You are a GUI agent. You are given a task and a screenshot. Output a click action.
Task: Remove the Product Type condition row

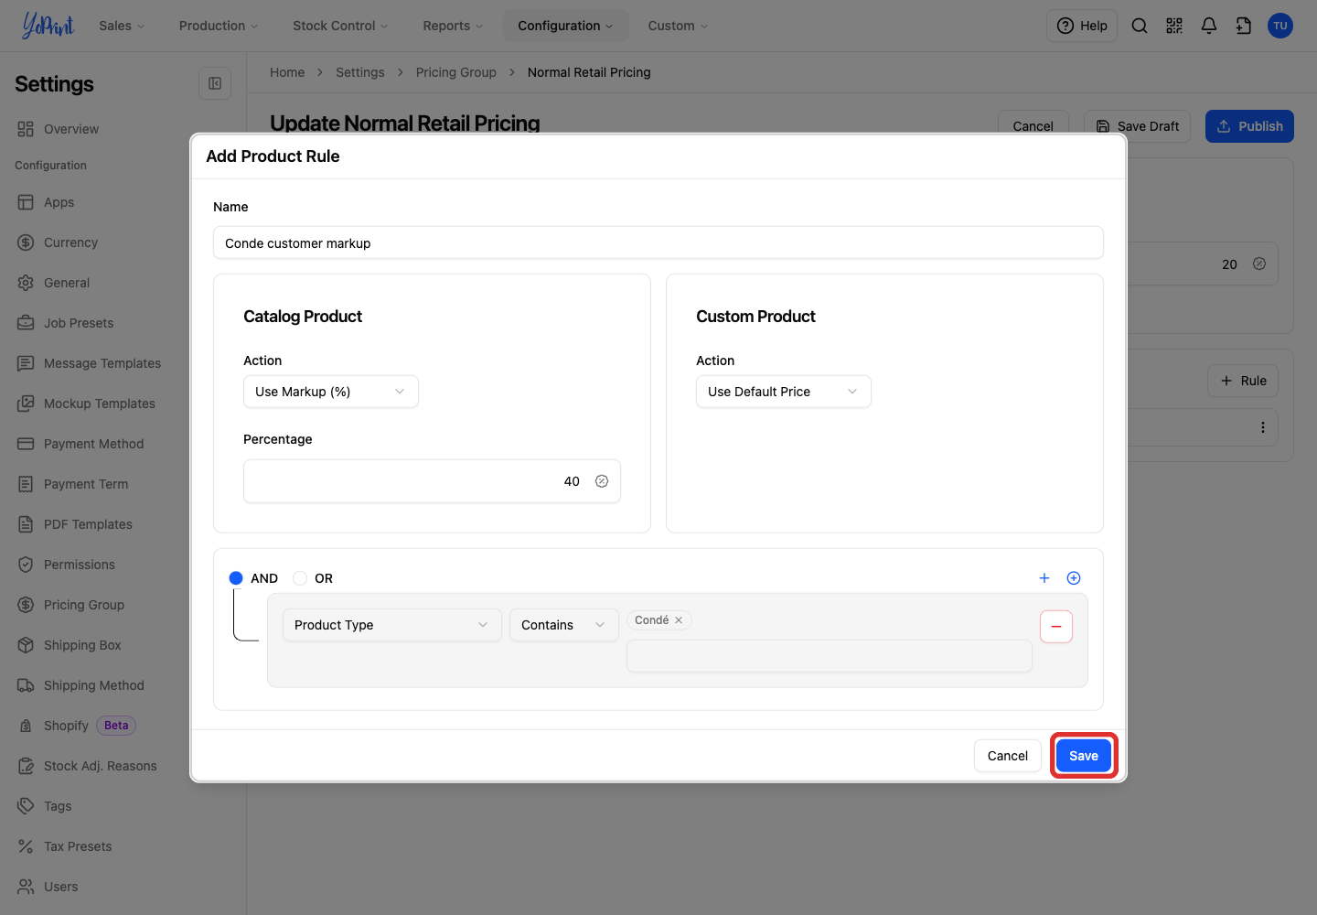(x=1056, y=627)
